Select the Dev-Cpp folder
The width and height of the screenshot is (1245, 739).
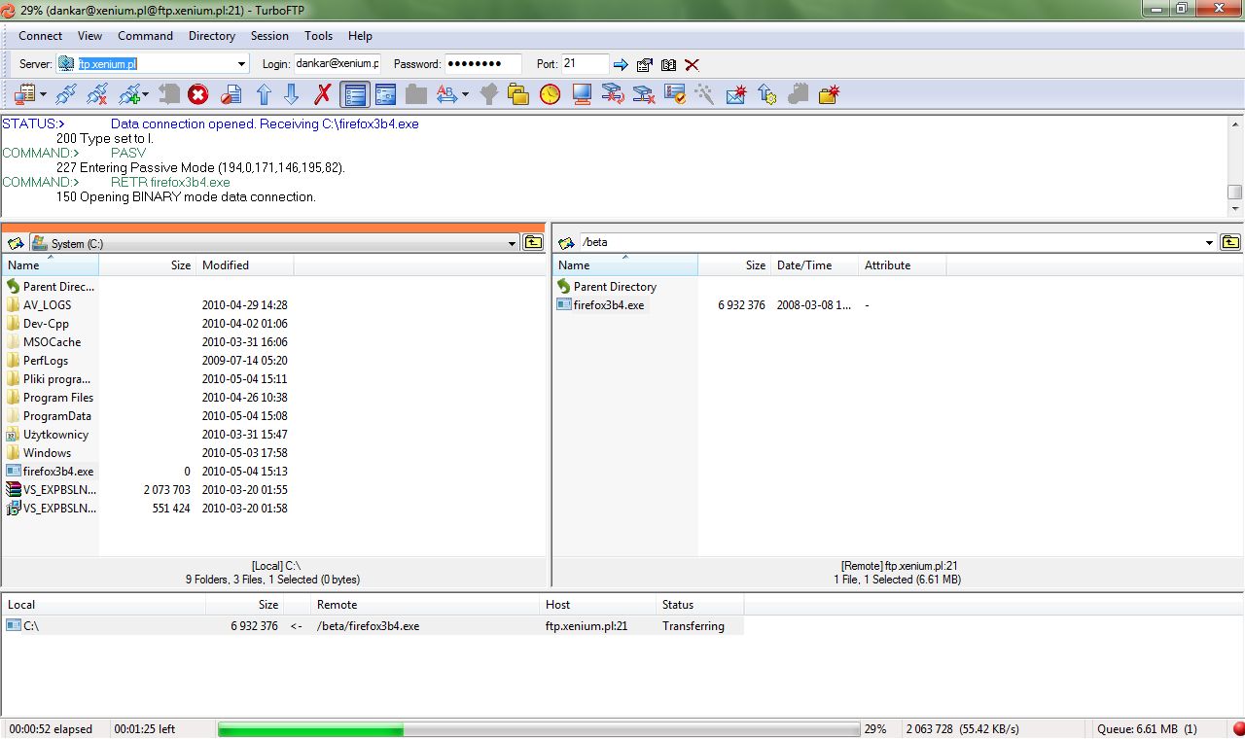click(x=46, y=324)
